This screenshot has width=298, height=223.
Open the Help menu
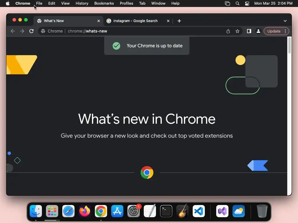tap(175, 3)
